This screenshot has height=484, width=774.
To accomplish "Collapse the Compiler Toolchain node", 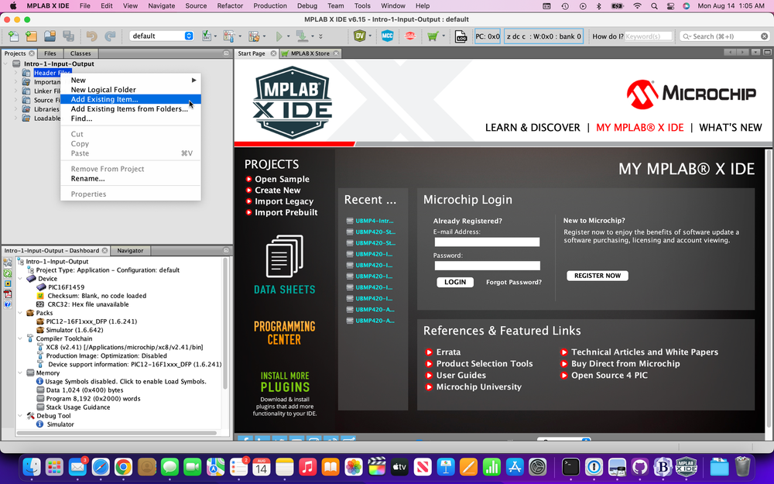I will [20, 338].
